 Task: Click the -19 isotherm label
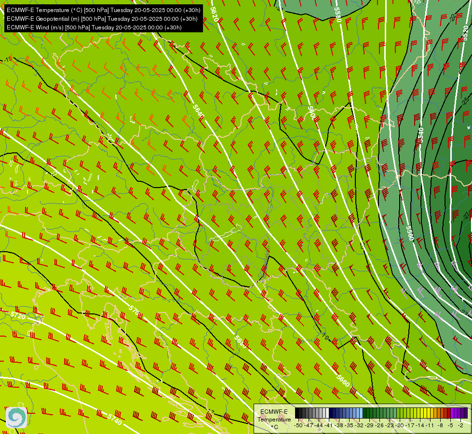324,336
